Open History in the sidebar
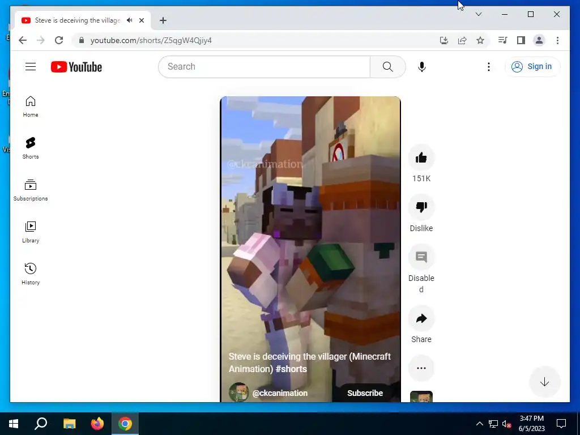 click(31, 274)
